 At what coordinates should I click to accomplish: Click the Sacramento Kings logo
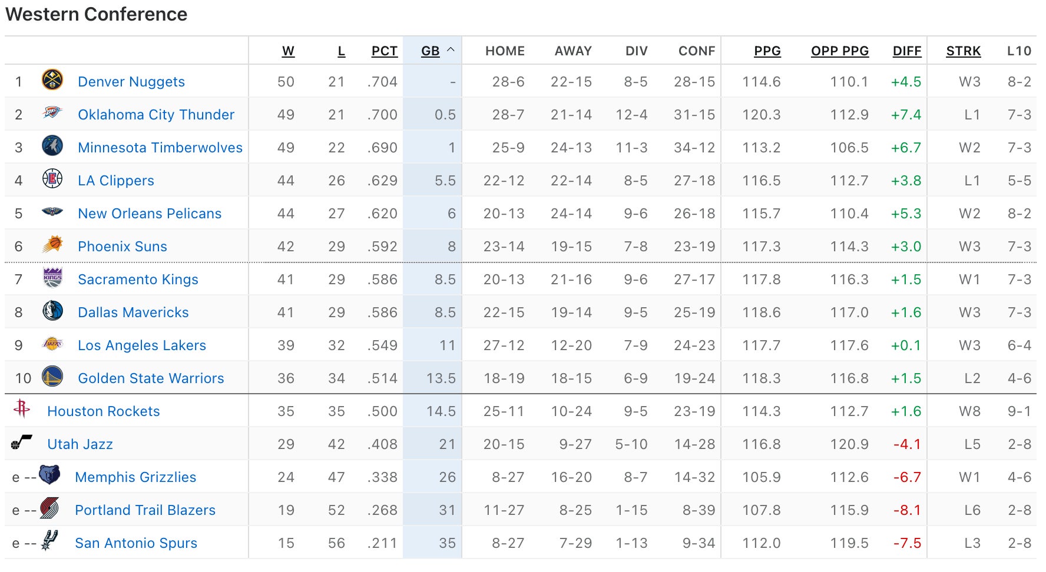pyautogui.click(x=52, y=277)
